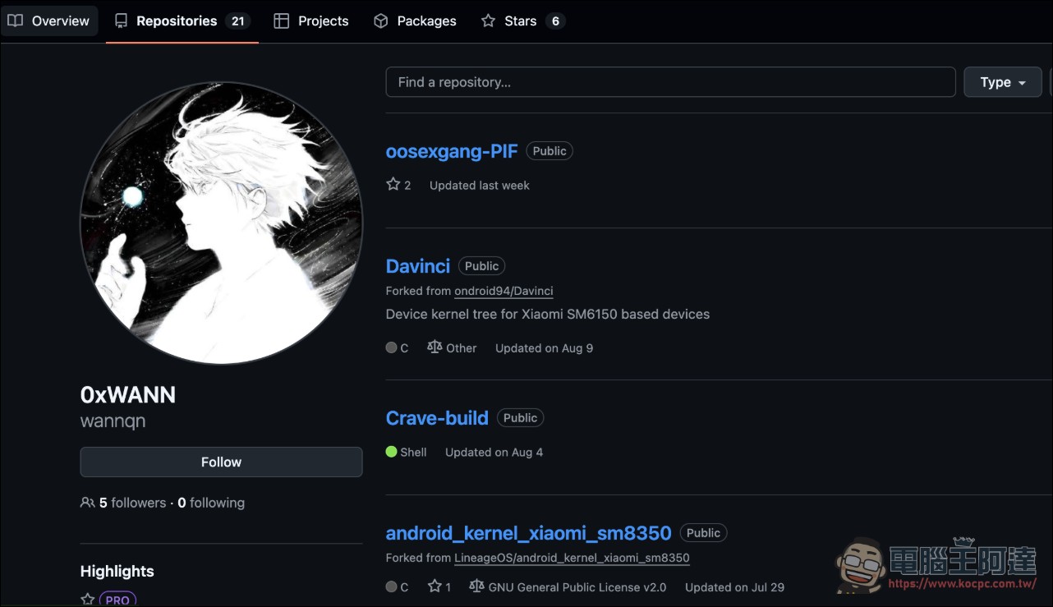The width and height of the screenshot is (1053, 607).
Task: Click the people icon beside 5 followers
Action: [87, 503]
